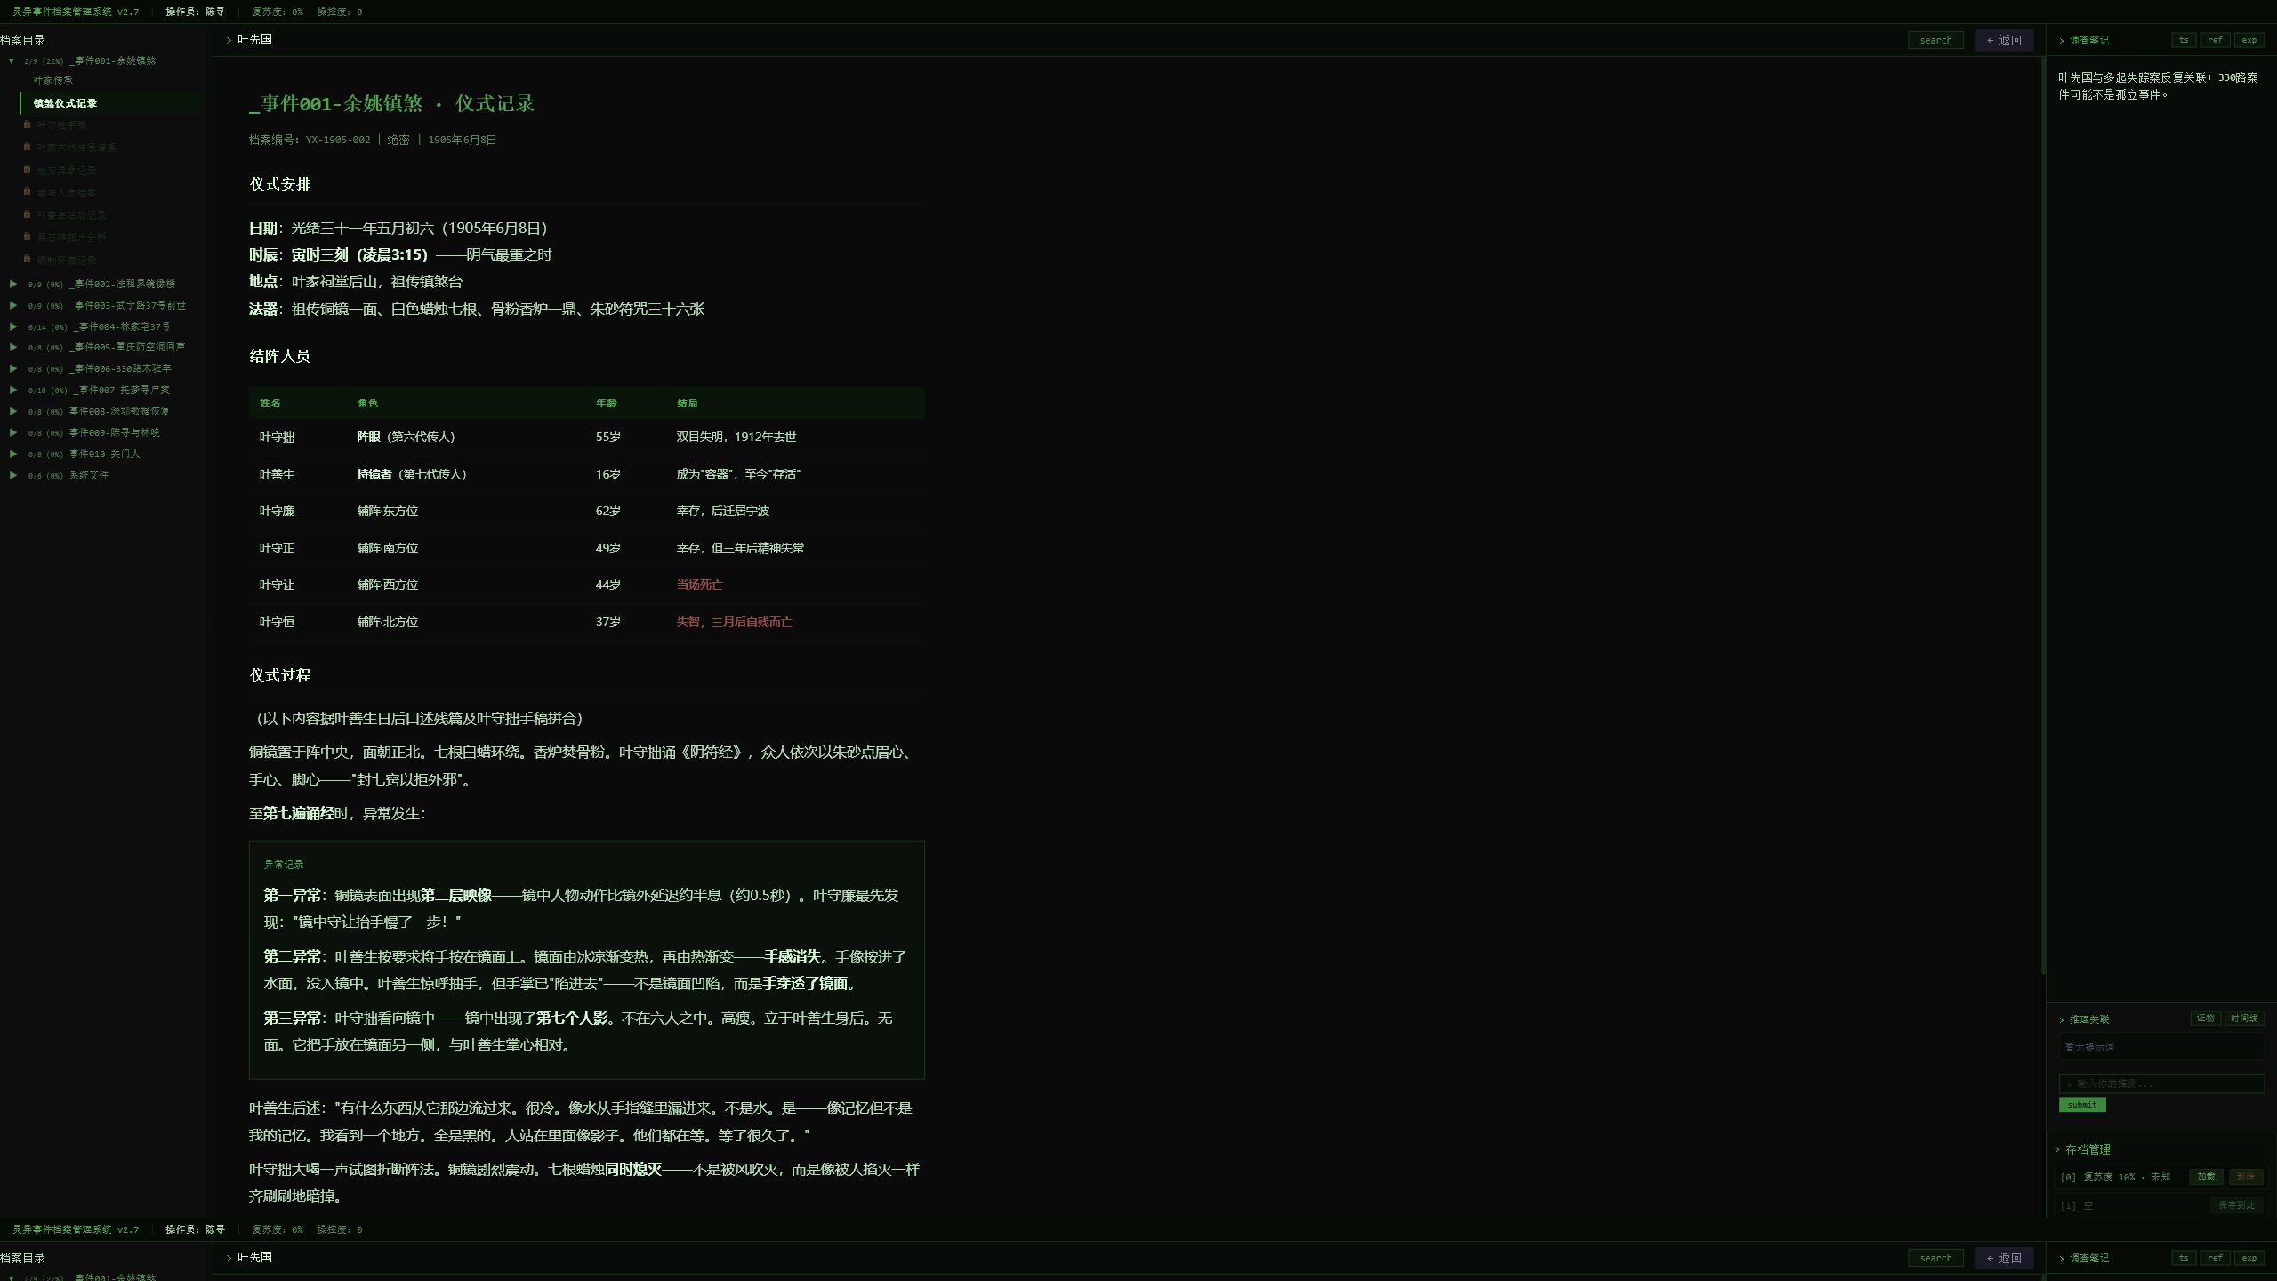
Task: Click the 叶善生 table row name
Action: point(277,475)
